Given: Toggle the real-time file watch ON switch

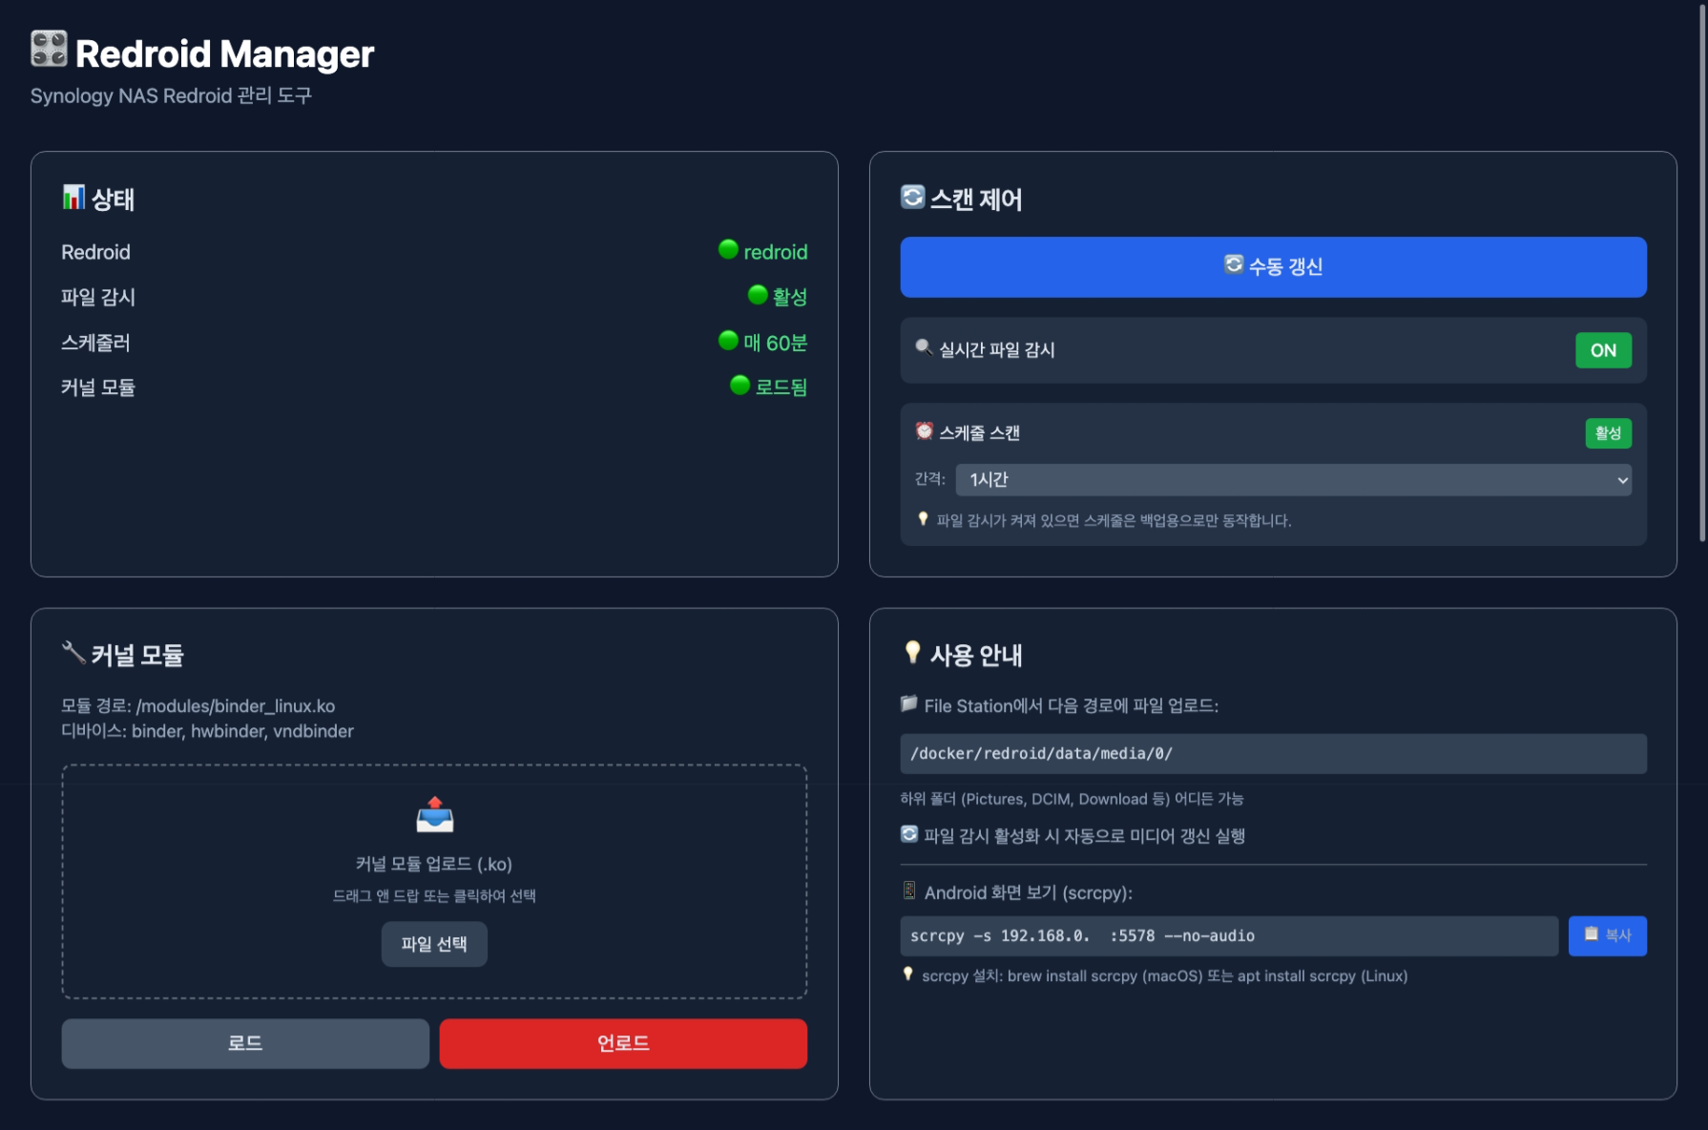Looking at the screenshot, I should [x=1602, y=350].
